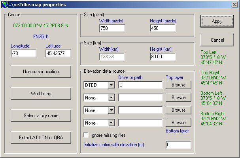Click the second layer's empty path field
240x158 pixels.
140,97
